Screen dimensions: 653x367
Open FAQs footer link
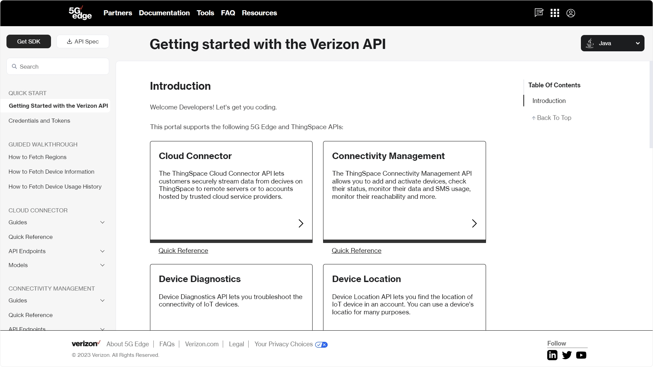click(167, 344)
